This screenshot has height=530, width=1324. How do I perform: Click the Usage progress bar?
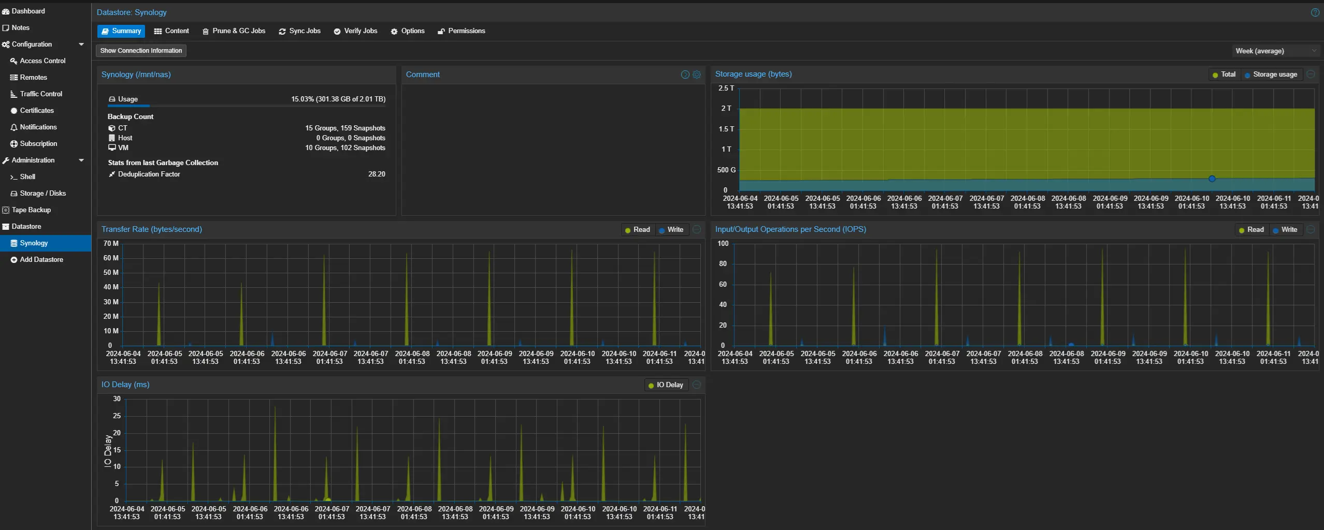coord(247,106)
